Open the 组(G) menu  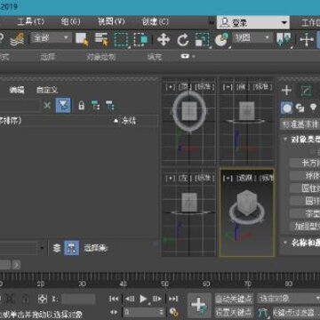click(71, 22)
